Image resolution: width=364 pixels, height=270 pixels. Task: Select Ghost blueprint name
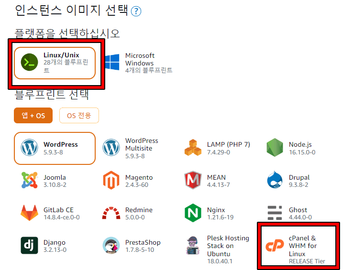point(298,210)
